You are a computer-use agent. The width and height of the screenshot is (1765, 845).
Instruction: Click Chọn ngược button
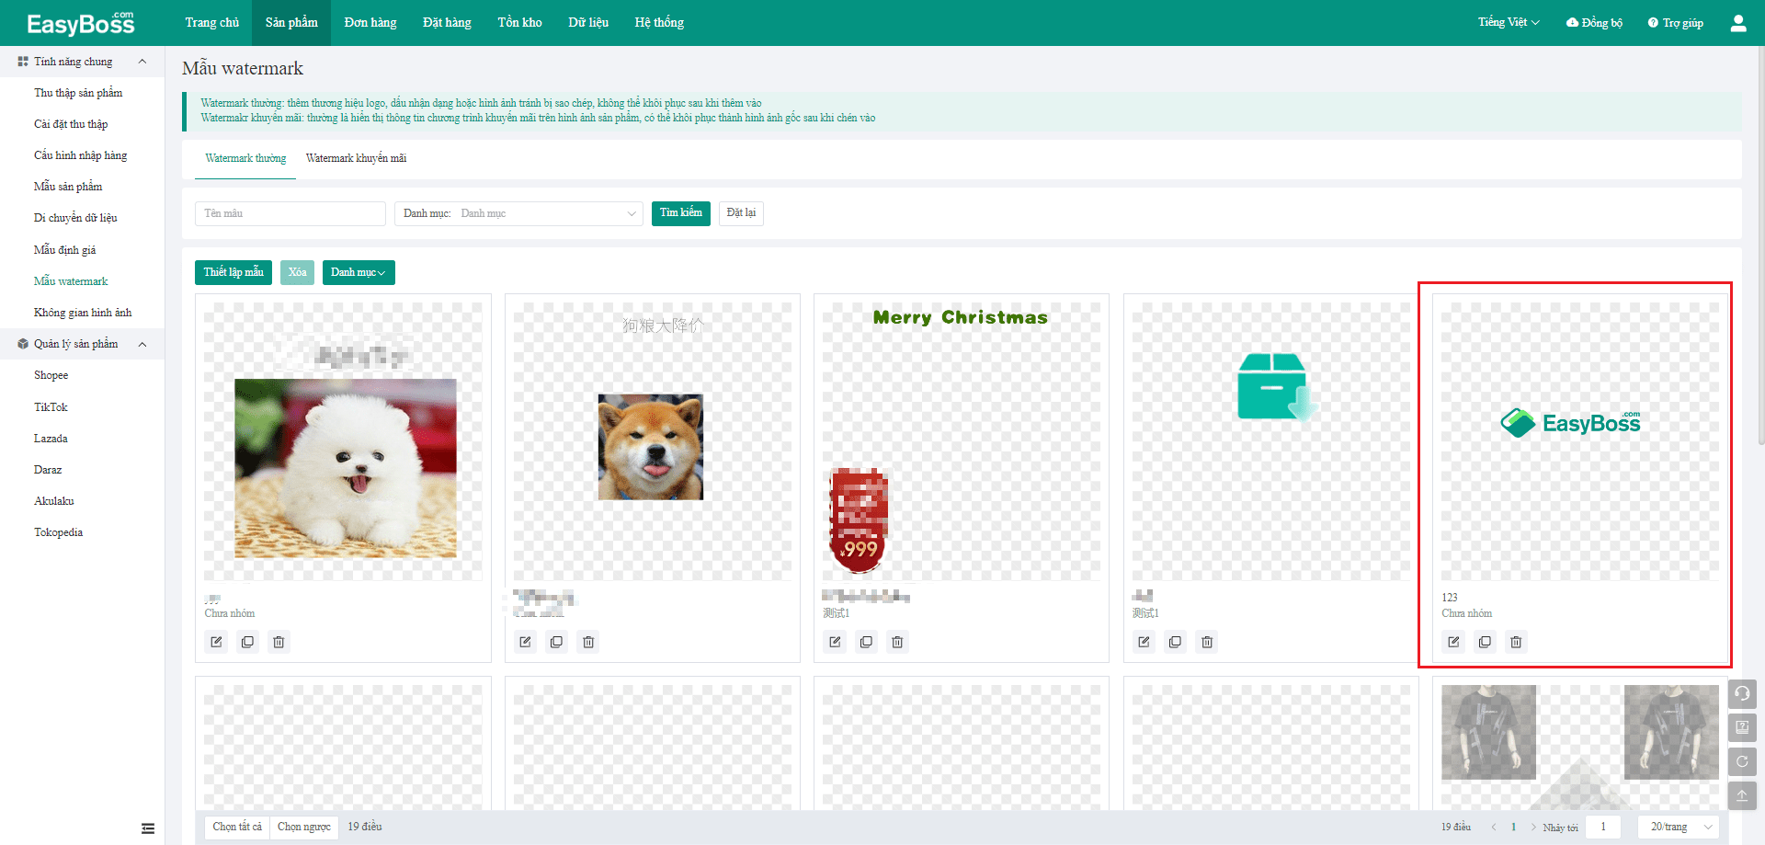pos(304,827)
